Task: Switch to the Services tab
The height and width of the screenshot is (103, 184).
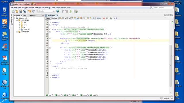Action: click(x=32, y=16)
